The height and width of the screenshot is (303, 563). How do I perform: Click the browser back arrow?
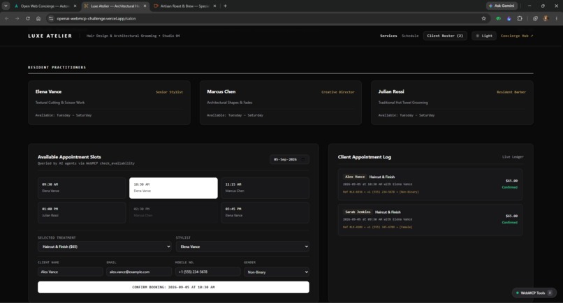[7, 18]
